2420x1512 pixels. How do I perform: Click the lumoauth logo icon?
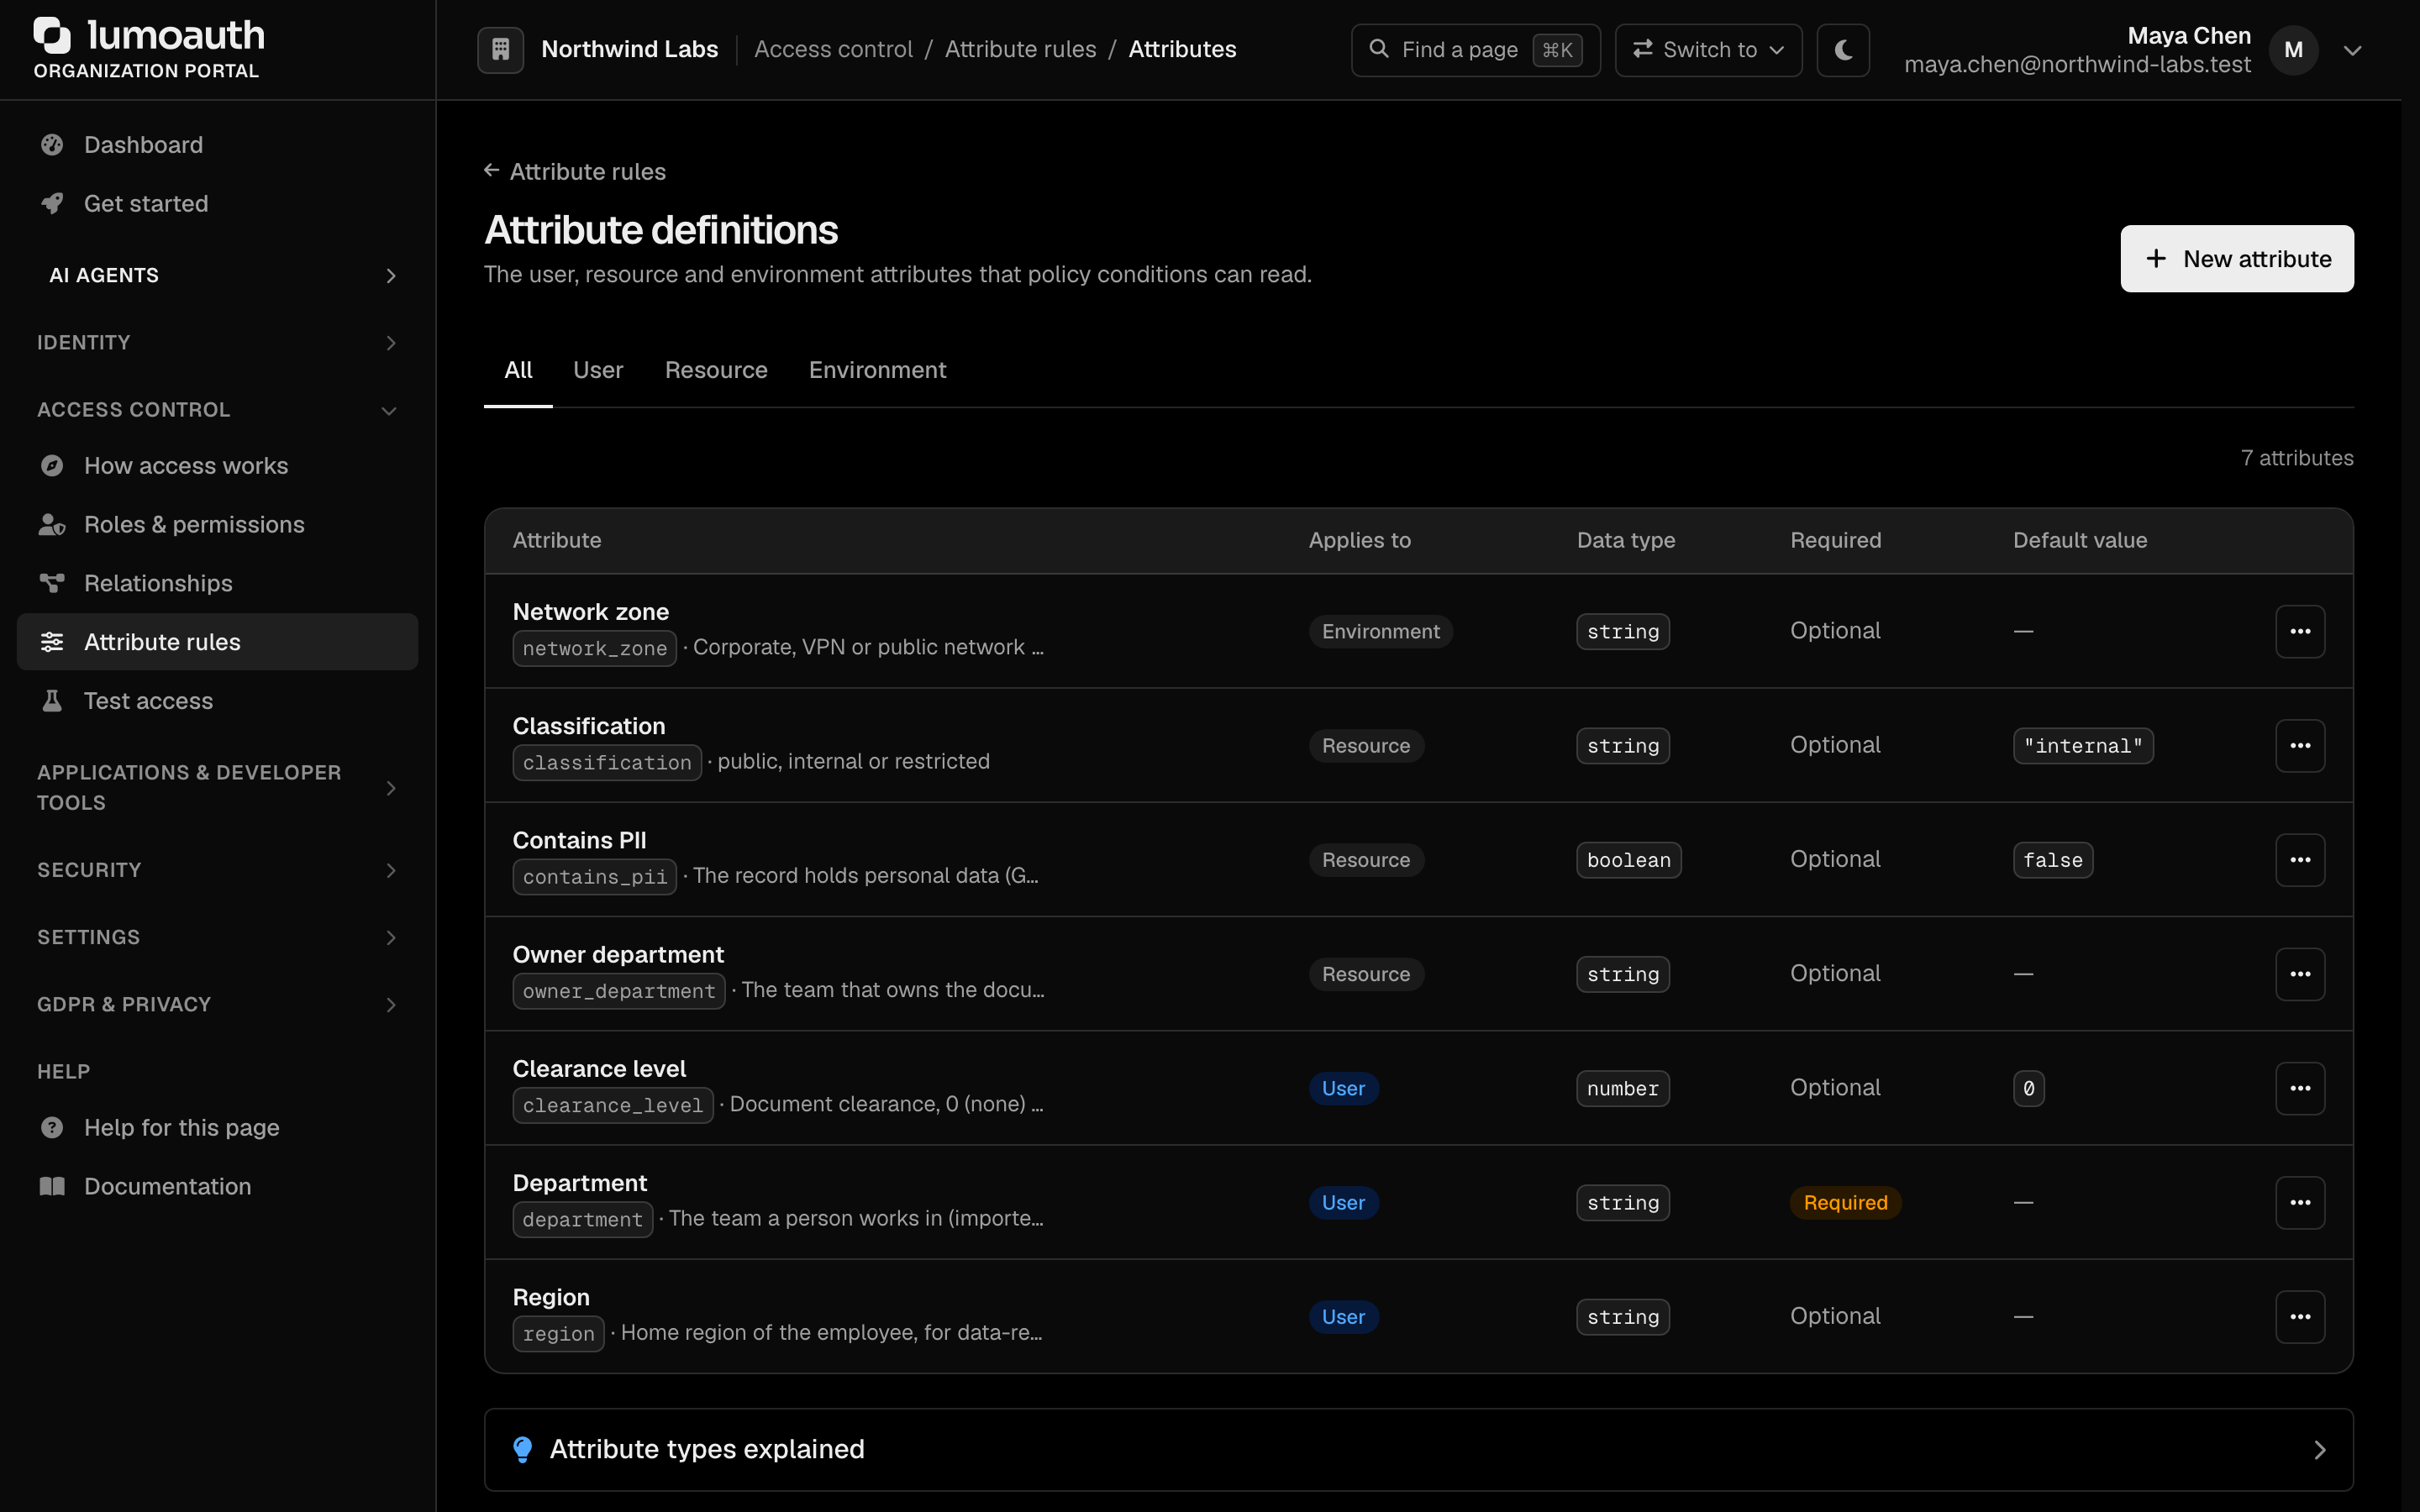(52, 35)
